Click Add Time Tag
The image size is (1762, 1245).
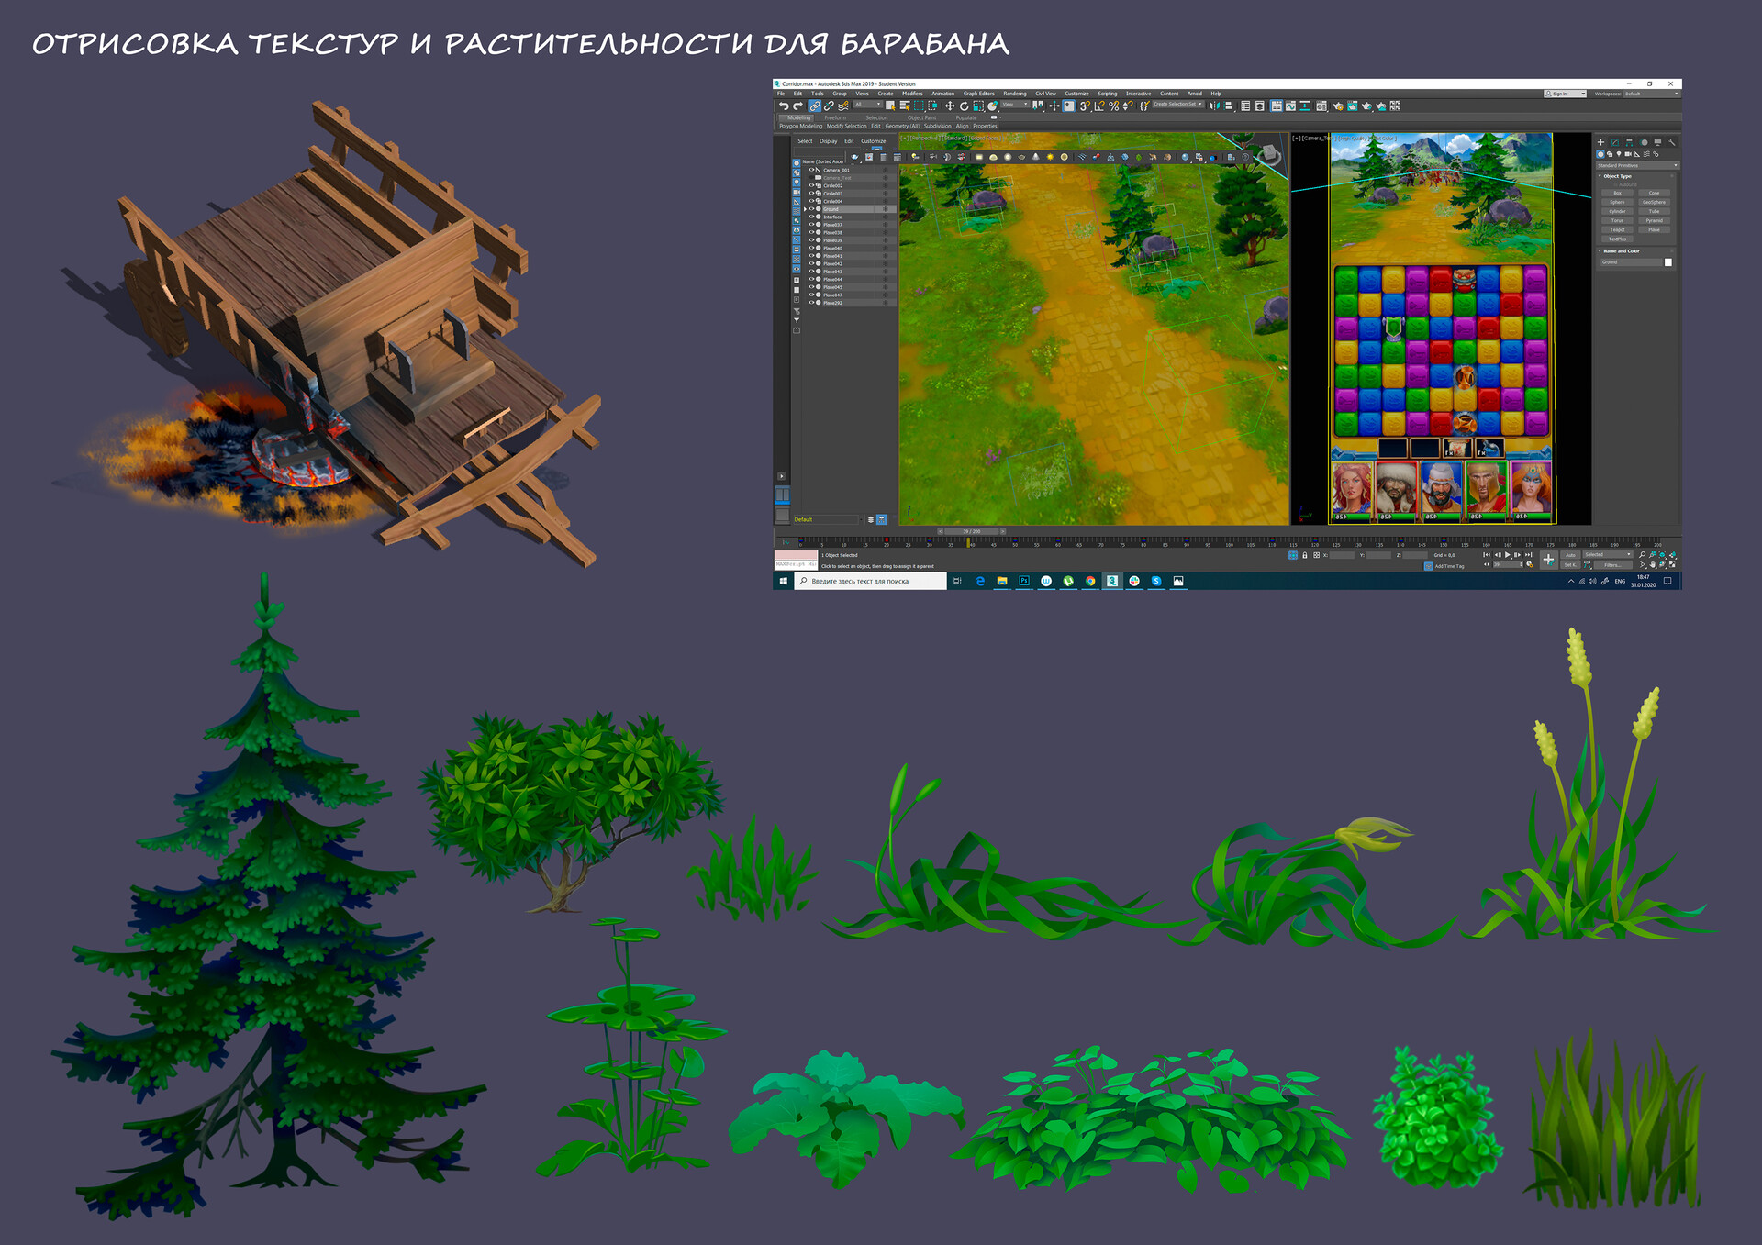1450,566
